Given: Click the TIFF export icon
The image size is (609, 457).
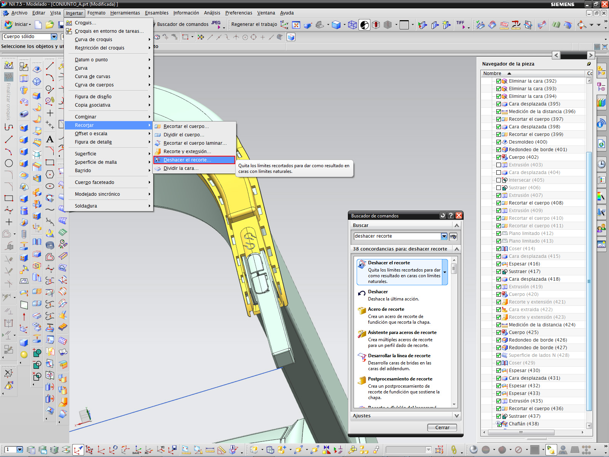Looking at the screenshot, I should click(460, 24).
